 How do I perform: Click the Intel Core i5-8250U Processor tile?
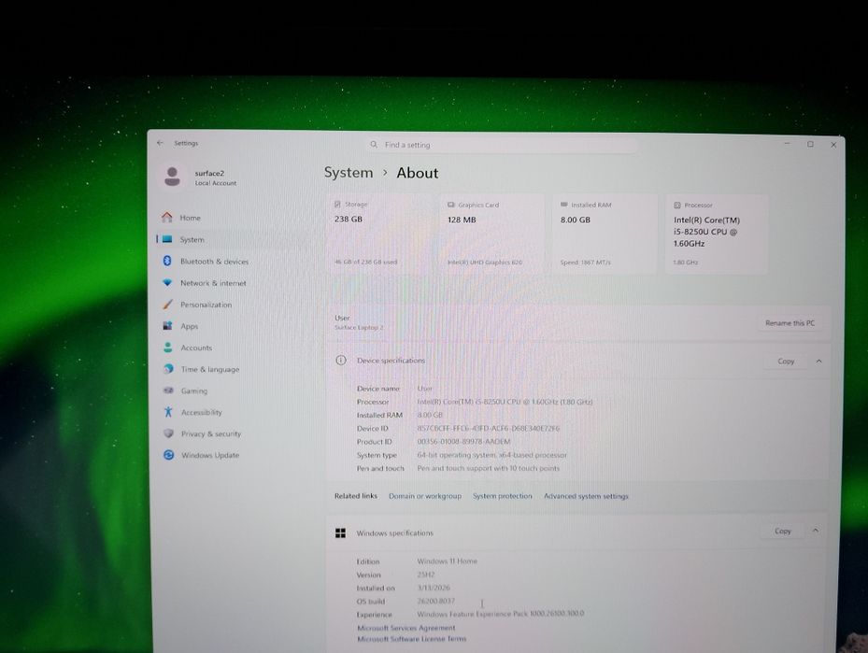(717, 234)
